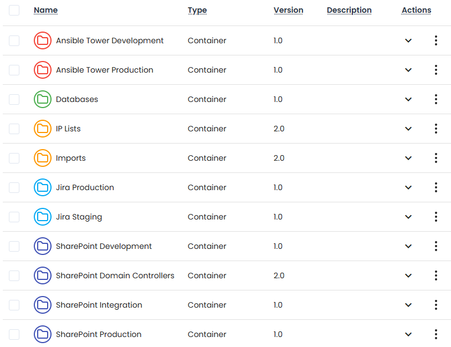451x347 pixels.
Task: Expand the chevron for SharePoint Domain Controllers
Action: [x=408, y=275]
